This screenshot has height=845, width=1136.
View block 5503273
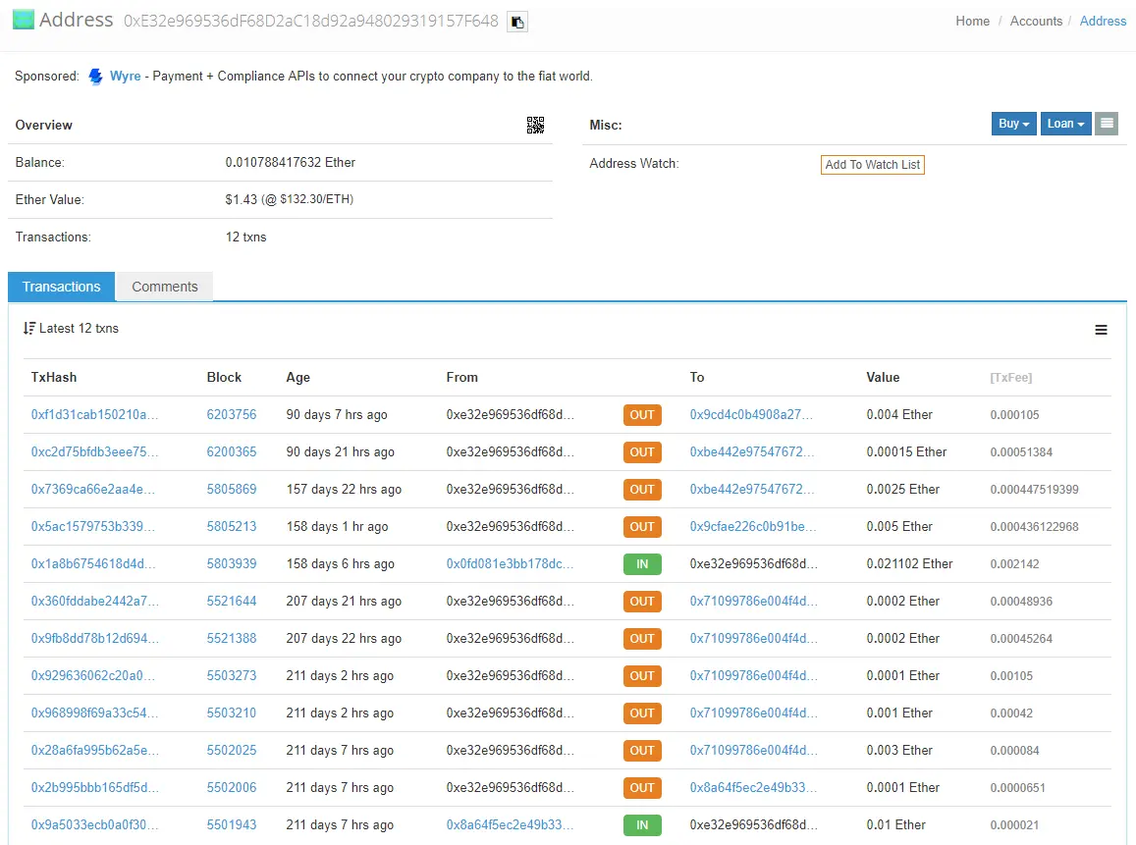tap(231, 675)
